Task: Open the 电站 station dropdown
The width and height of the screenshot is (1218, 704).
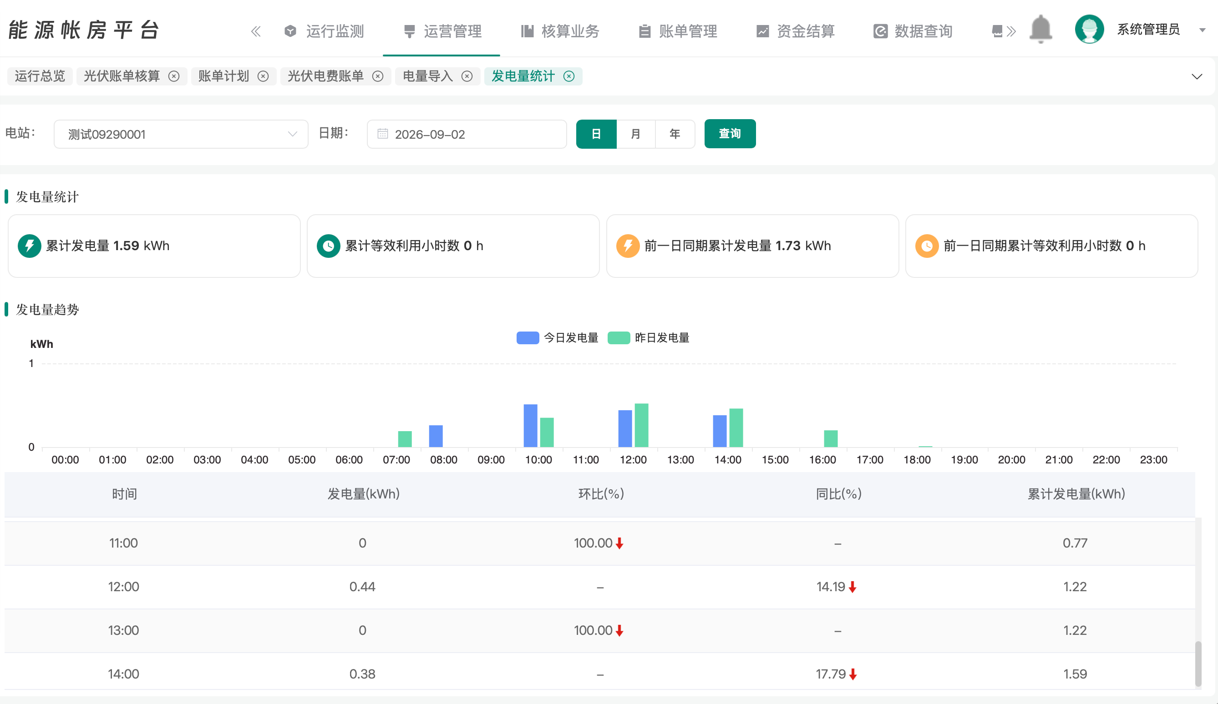Action: (181, 134)
